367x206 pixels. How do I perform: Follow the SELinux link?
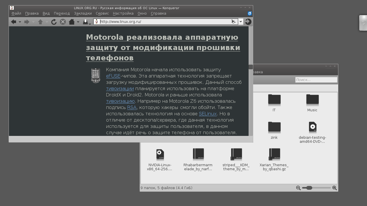tap(208, 114)
